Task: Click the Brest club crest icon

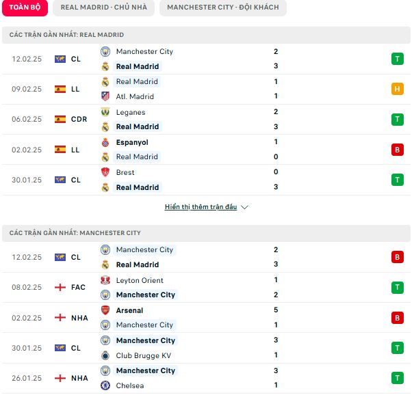Action: 105,172
